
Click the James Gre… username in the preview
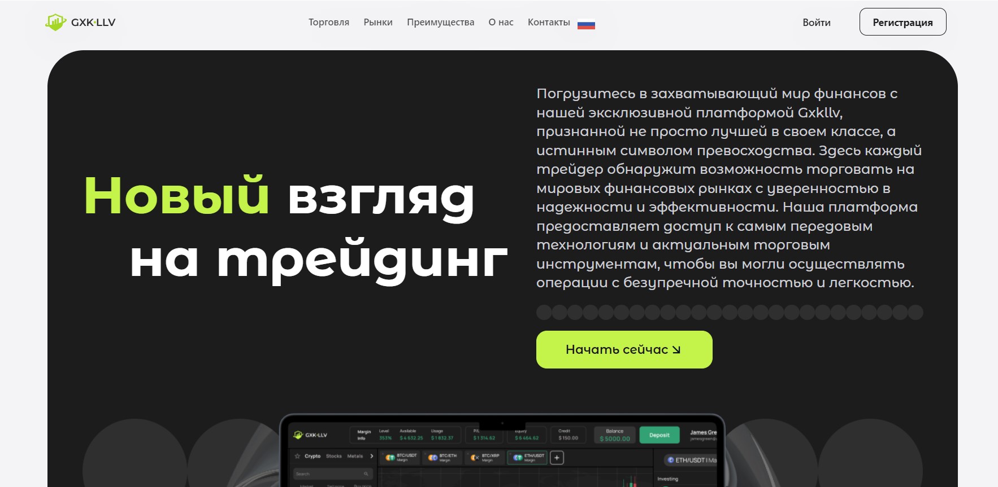click(703, 432)
